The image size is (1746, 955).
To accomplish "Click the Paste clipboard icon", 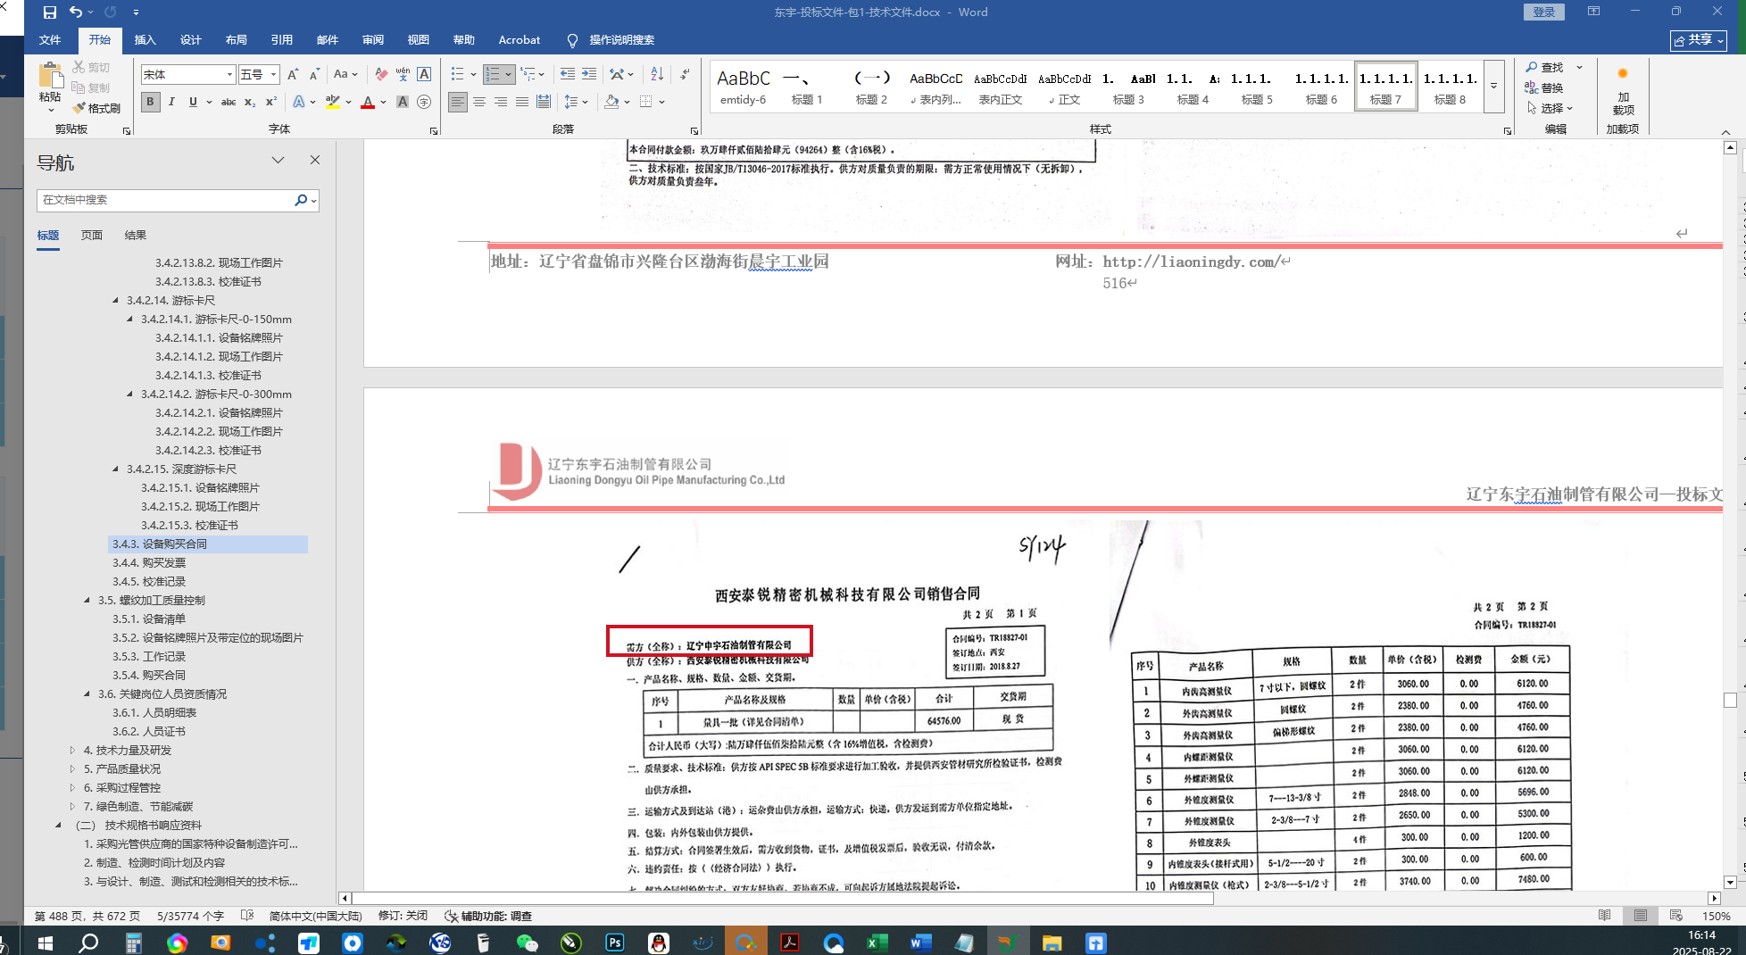I will click(51, 77).
